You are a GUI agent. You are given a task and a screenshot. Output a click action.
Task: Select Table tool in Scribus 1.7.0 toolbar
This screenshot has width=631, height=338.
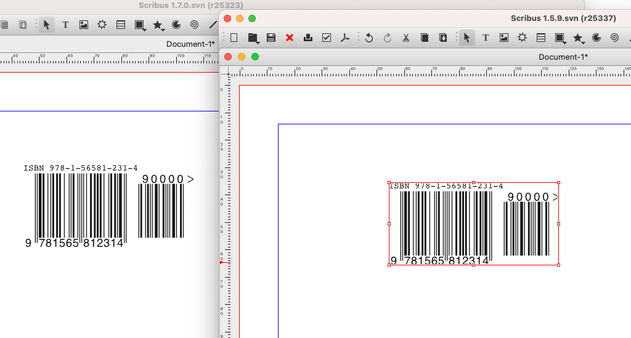click(x=121, y=25)
